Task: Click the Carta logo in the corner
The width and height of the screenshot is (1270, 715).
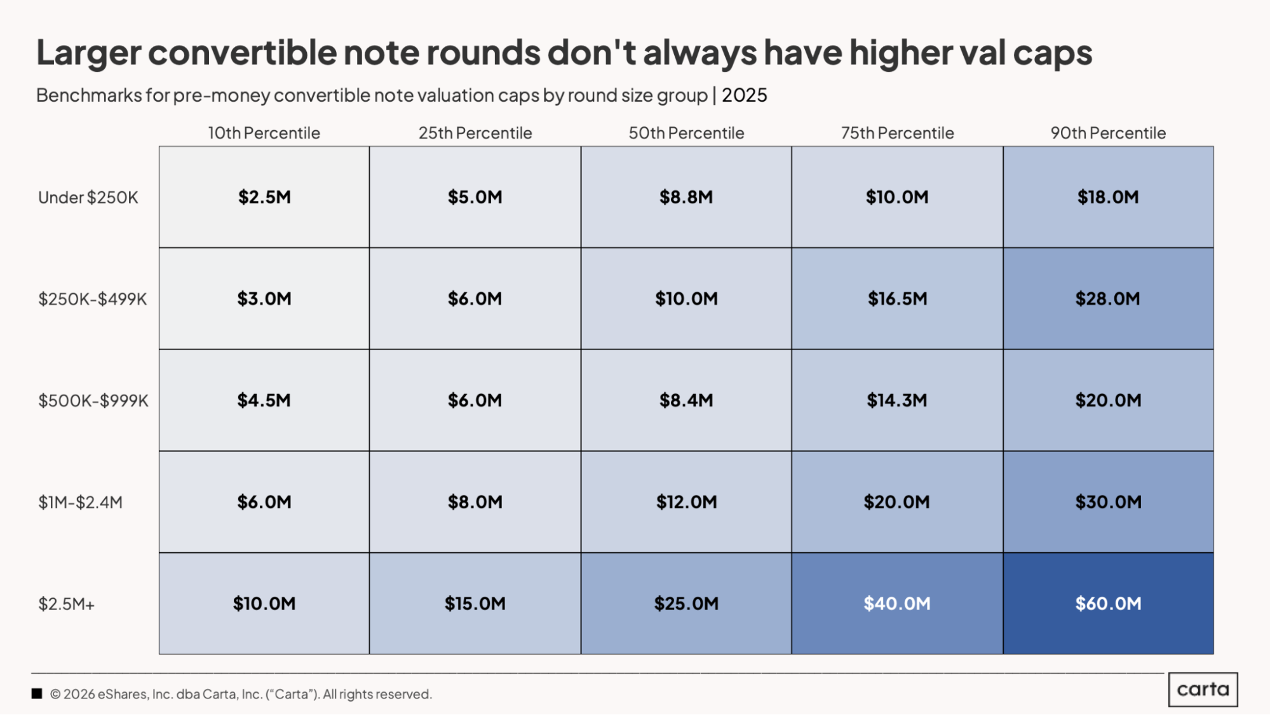Action: (x=1203, y=690)
